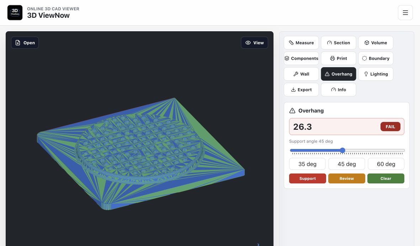Click the Export tool
The width and height of the screenshot is (420, 246).
click(301, 90)
